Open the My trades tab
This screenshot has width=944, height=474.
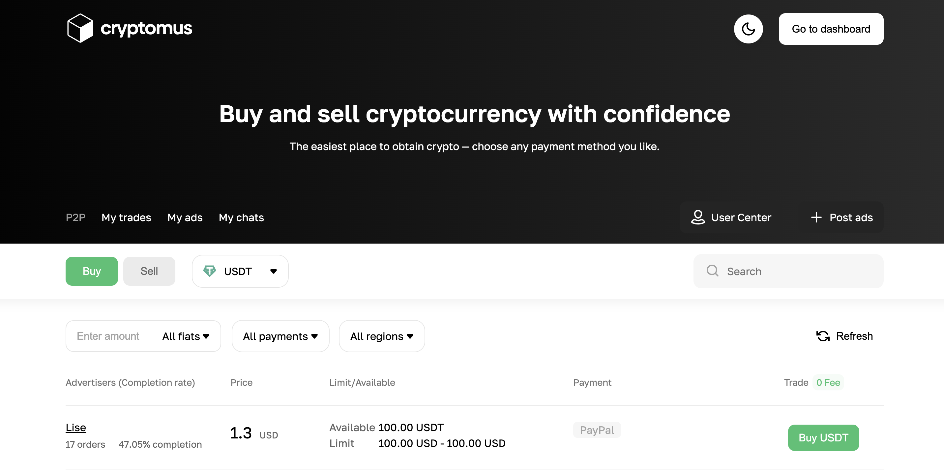126,218
